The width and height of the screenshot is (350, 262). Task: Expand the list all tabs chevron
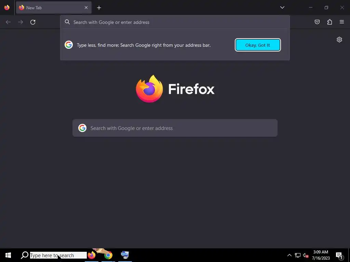[x=282, y=8]
